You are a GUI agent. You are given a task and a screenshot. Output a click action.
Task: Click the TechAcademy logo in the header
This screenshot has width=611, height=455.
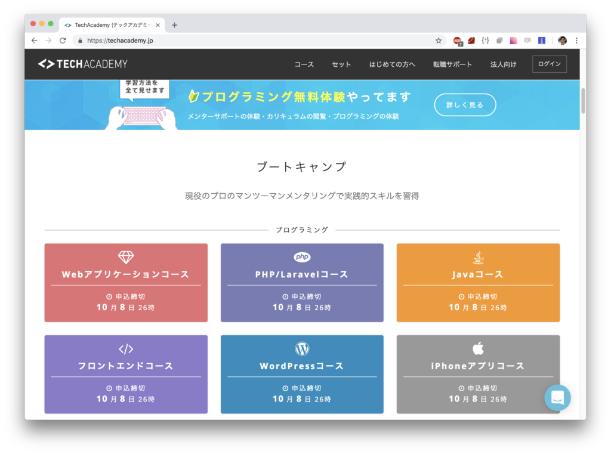(x=82, y=64)
